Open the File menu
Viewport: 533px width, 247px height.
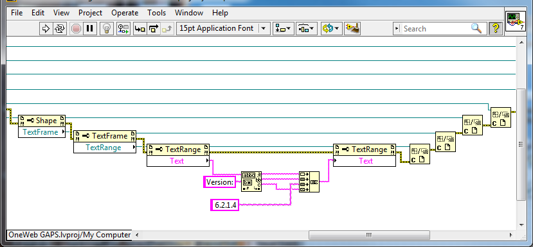pos(17,13)
